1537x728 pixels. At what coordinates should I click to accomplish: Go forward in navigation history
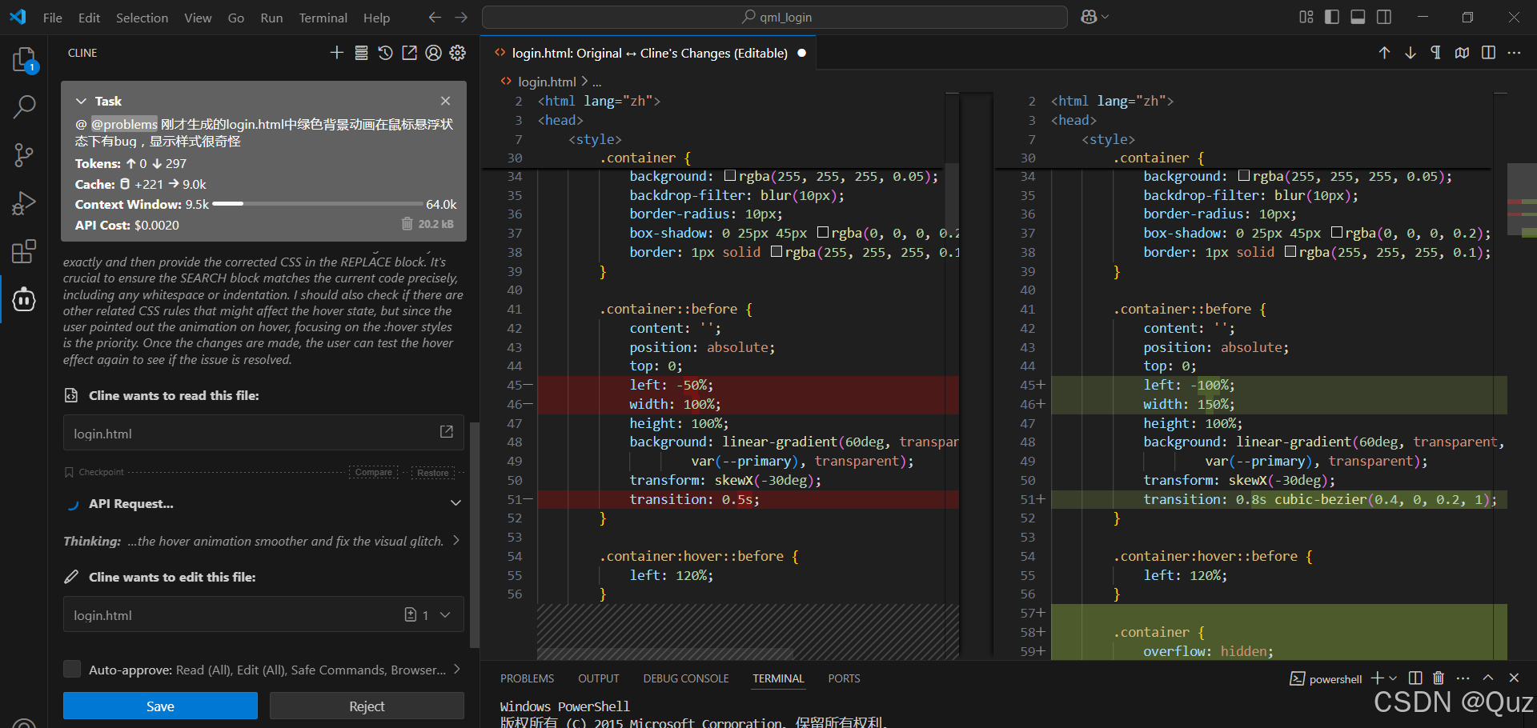(x=461, y=17)
